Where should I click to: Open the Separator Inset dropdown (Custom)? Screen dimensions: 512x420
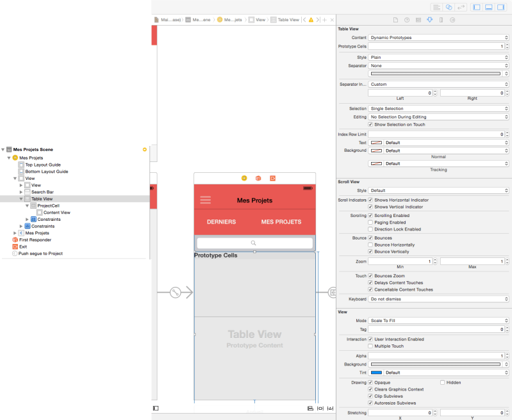click(x=438, y=85)
